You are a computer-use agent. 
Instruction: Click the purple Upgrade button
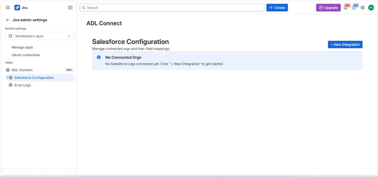[328, 8]
